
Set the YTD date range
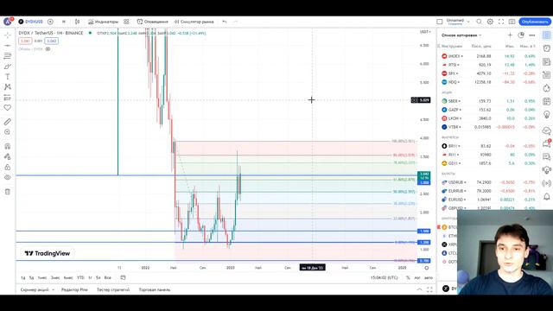80,278
